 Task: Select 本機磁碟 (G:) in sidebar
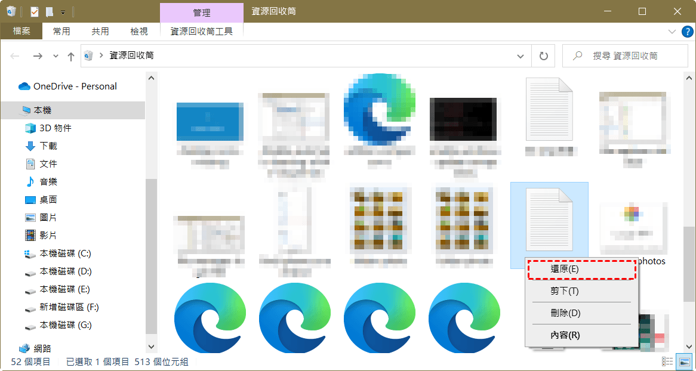(x=58, y=325)
